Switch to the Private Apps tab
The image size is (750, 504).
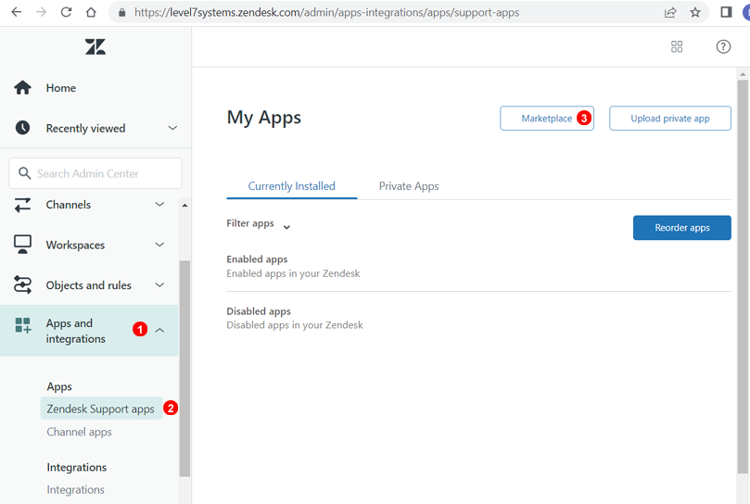pos(409,186)
